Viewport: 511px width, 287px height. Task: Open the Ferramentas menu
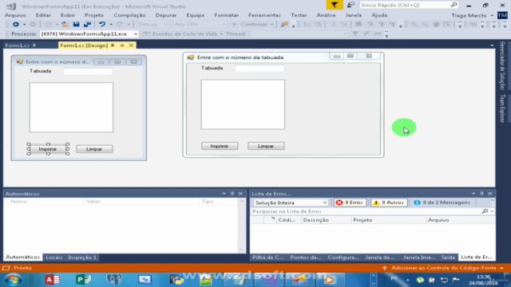264,15
